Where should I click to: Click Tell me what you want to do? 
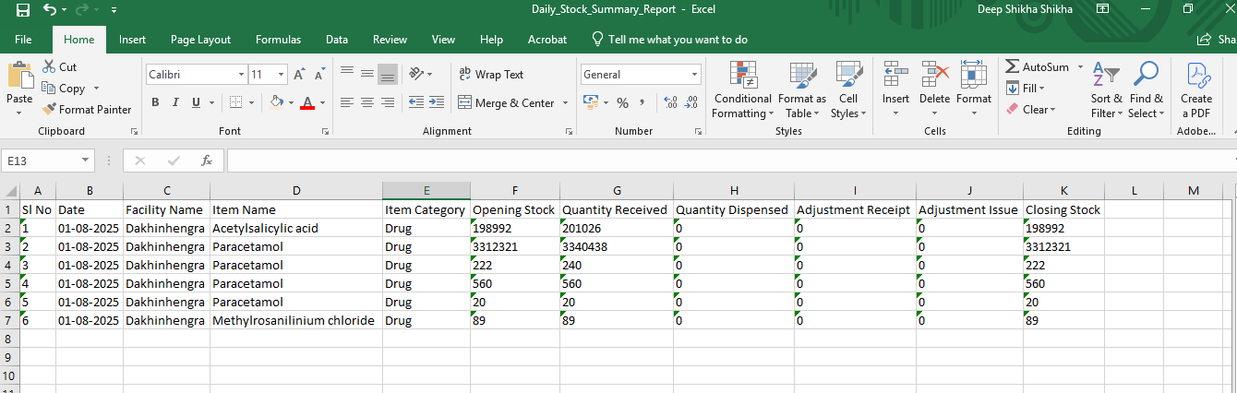click(x=678, y=40)
